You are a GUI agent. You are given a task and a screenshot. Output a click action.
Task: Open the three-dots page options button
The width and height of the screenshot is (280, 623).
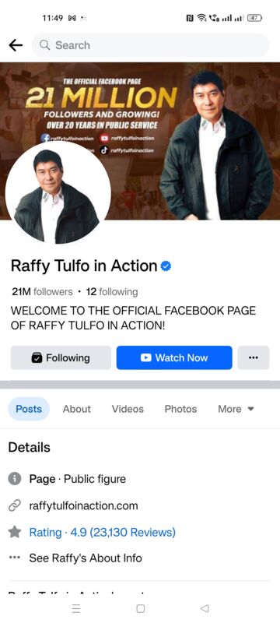click(x=254, y=357)
